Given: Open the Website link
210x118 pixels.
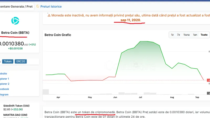Looking at the screenshot, I should (x=3, y=74).
